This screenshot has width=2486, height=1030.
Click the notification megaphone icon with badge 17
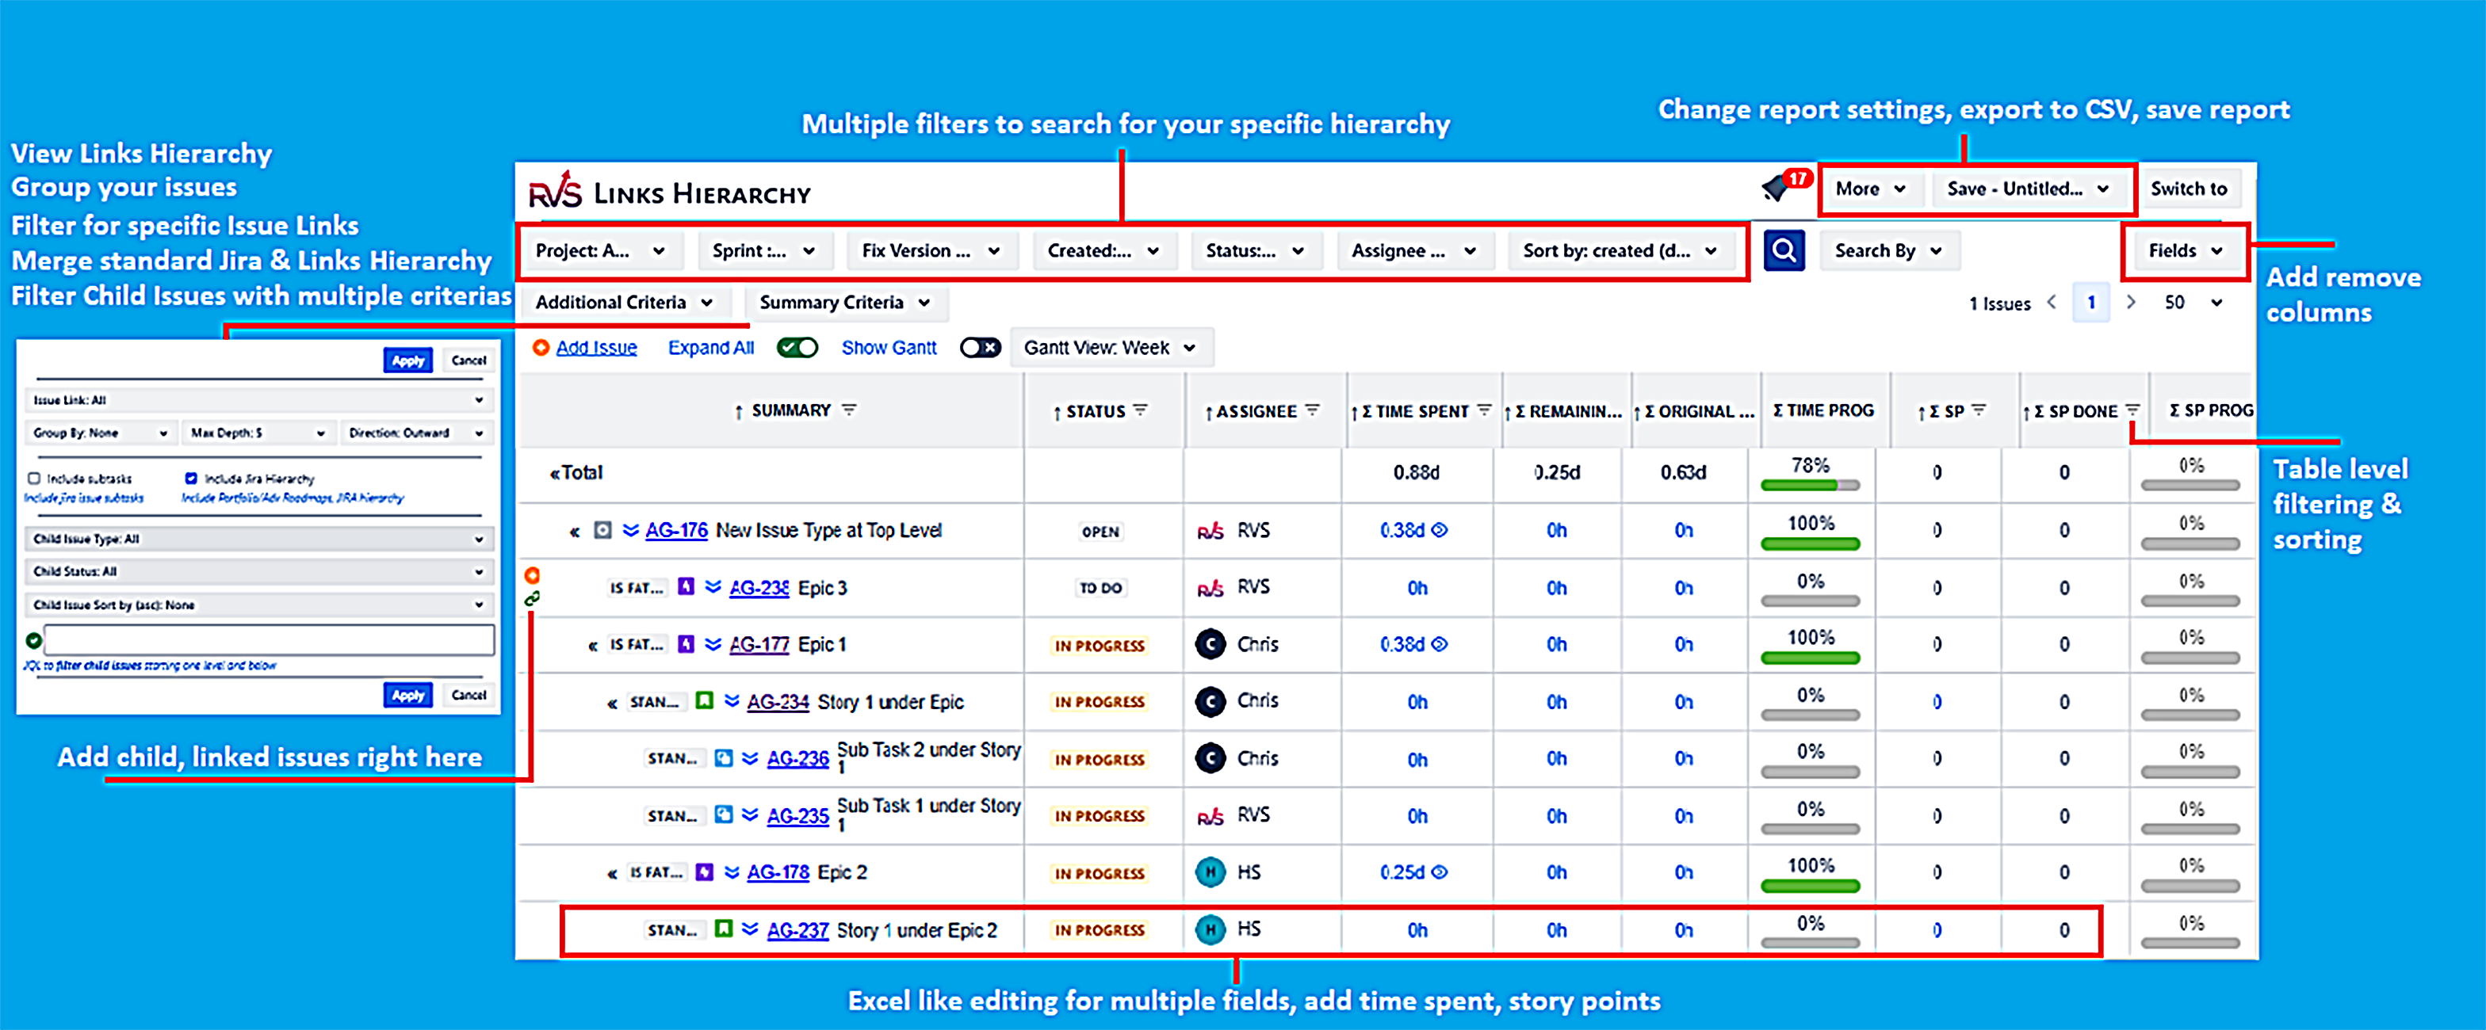[x=1776, y=188]
